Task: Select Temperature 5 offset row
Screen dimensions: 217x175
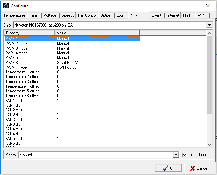Action: tap(72, 91)
